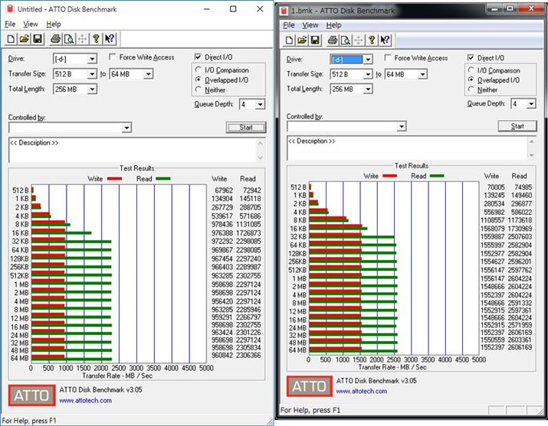Image resolution: width=548 pixels, height=426 pixels.
Task: Expand Drive dropdown in 1.bmk window
Action: click(x=367, y=60)
